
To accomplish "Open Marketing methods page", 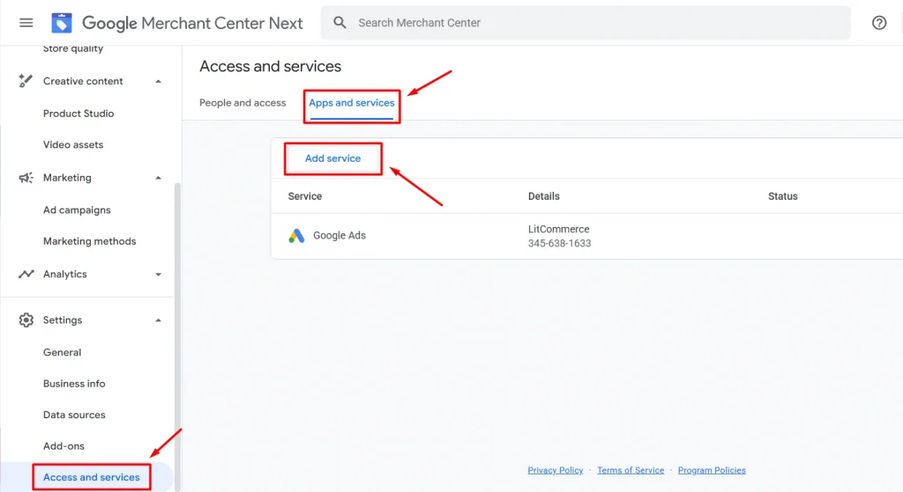I will pos(89,241).
